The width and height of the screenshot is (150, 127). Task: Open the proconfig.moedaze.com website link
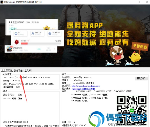pos(86,86)
